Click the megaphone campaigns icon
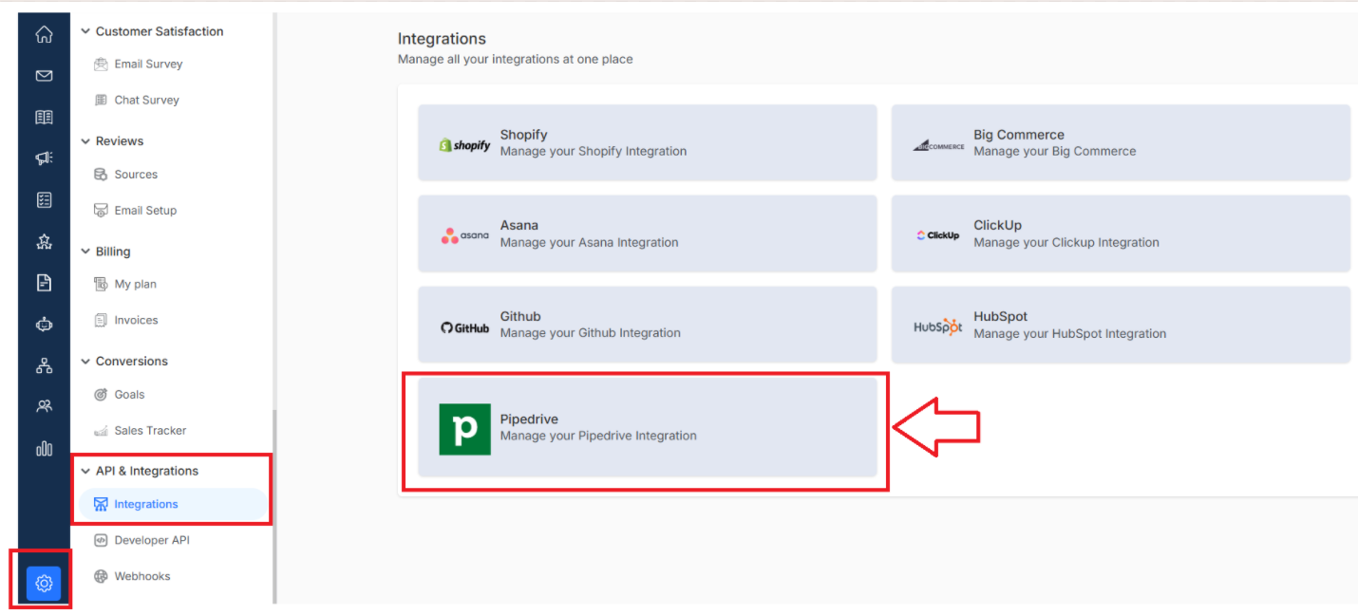 tap(44, 158)
